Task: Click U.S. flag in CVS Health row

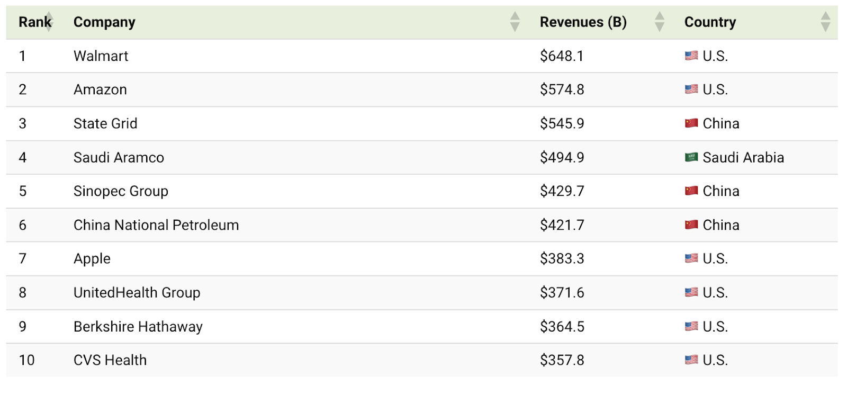Action: coord(691,360)
